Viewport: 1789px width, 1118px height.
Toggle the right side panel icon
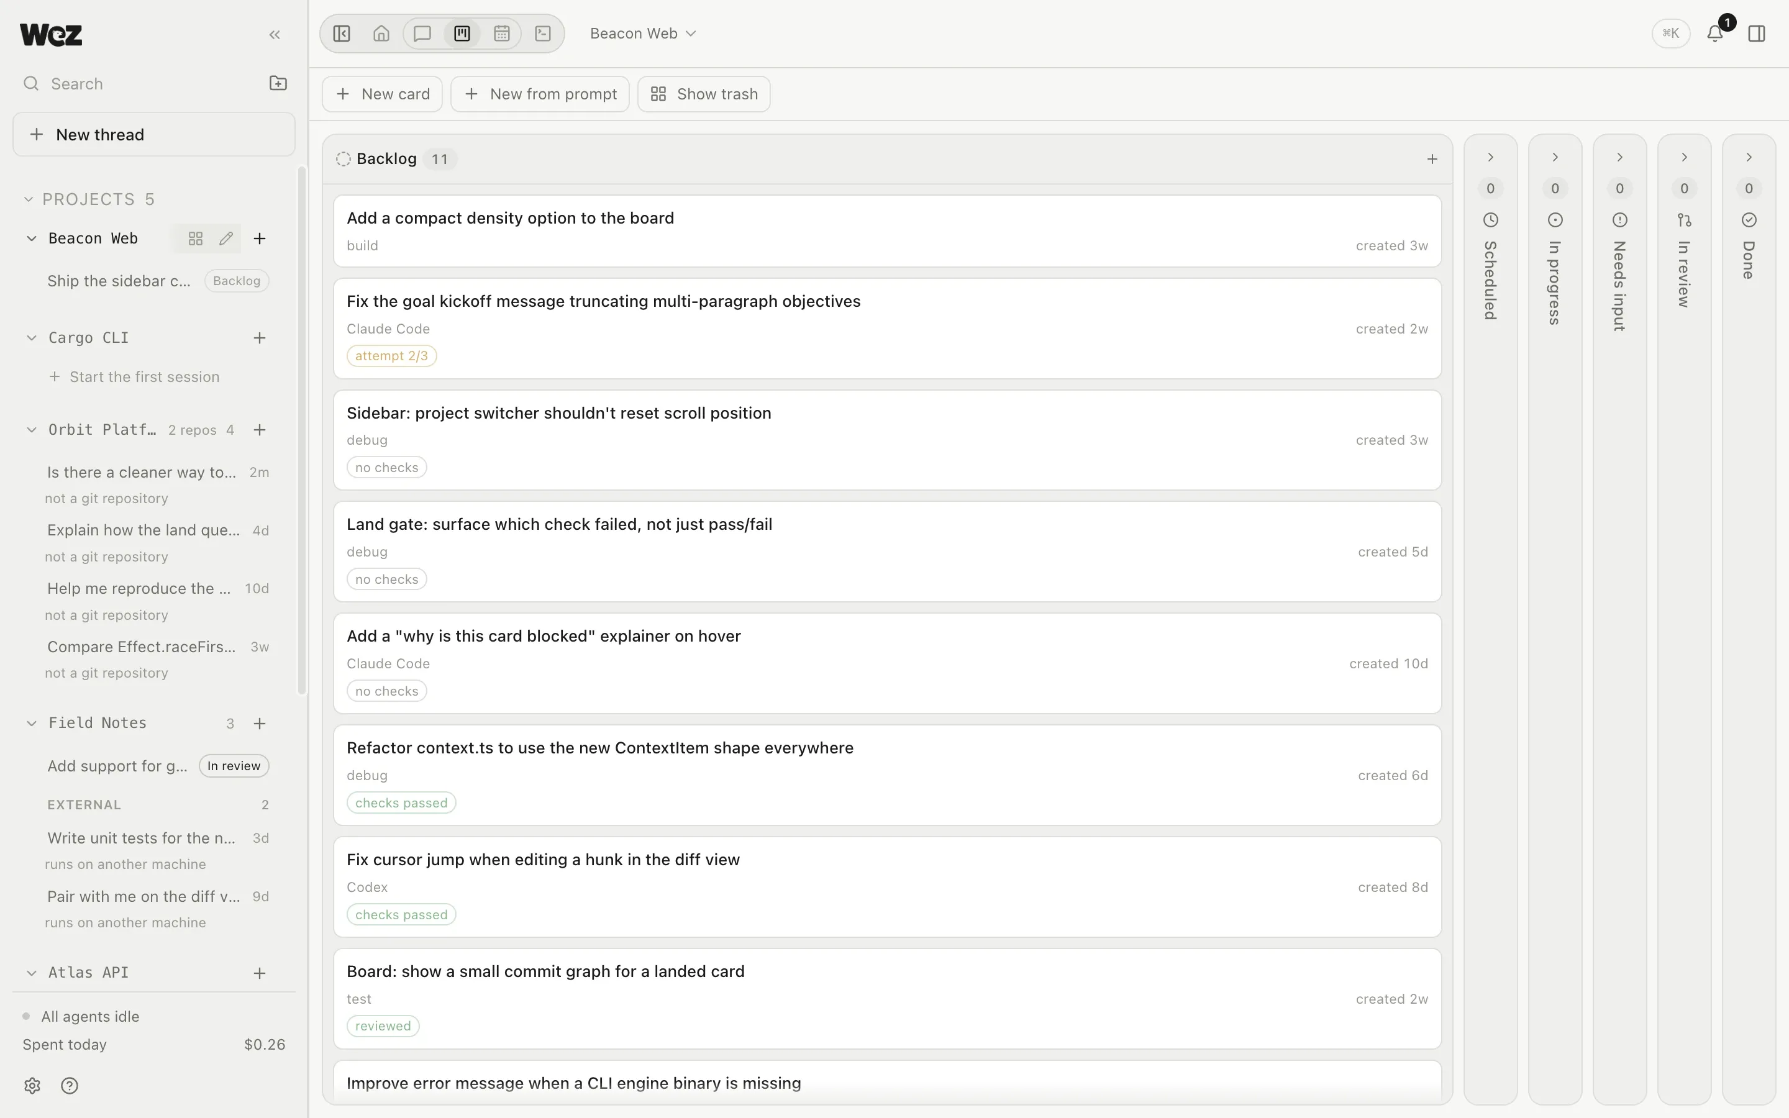(x=1757, y=34)
